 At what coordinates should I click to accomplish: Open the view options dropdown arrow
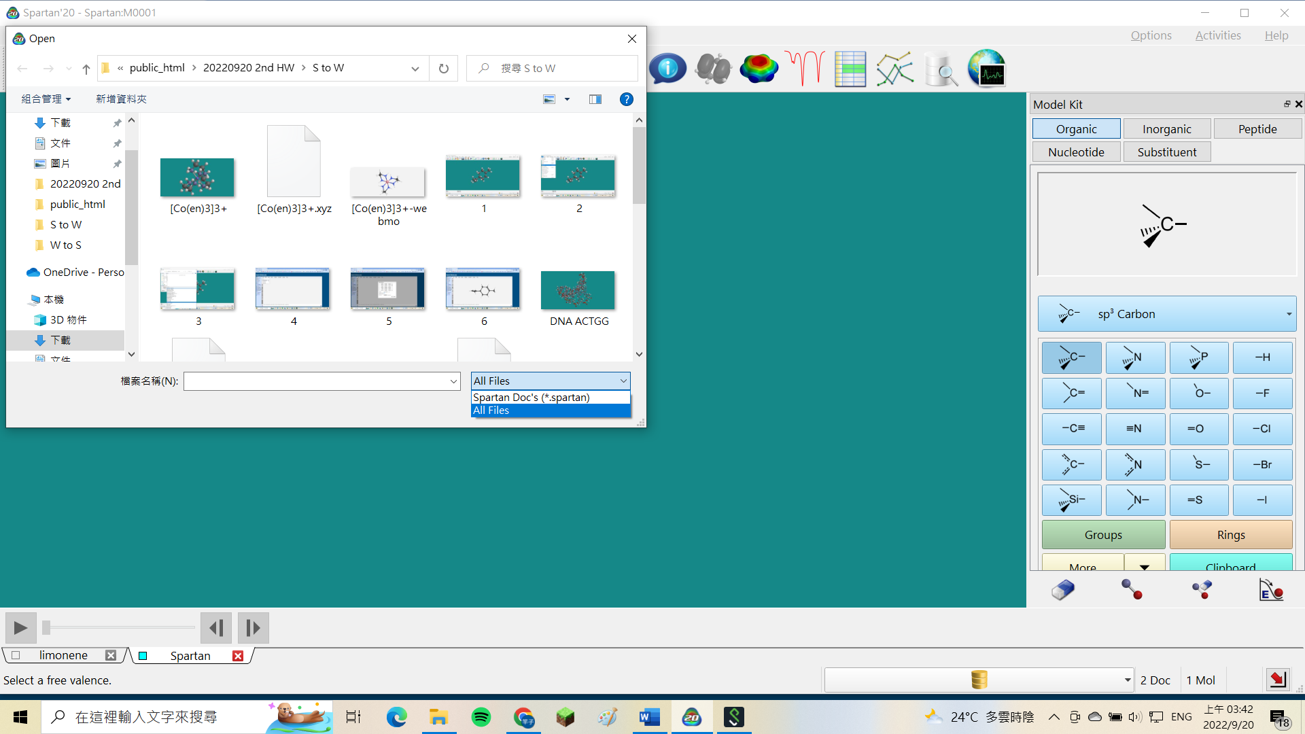coord(567,99)
